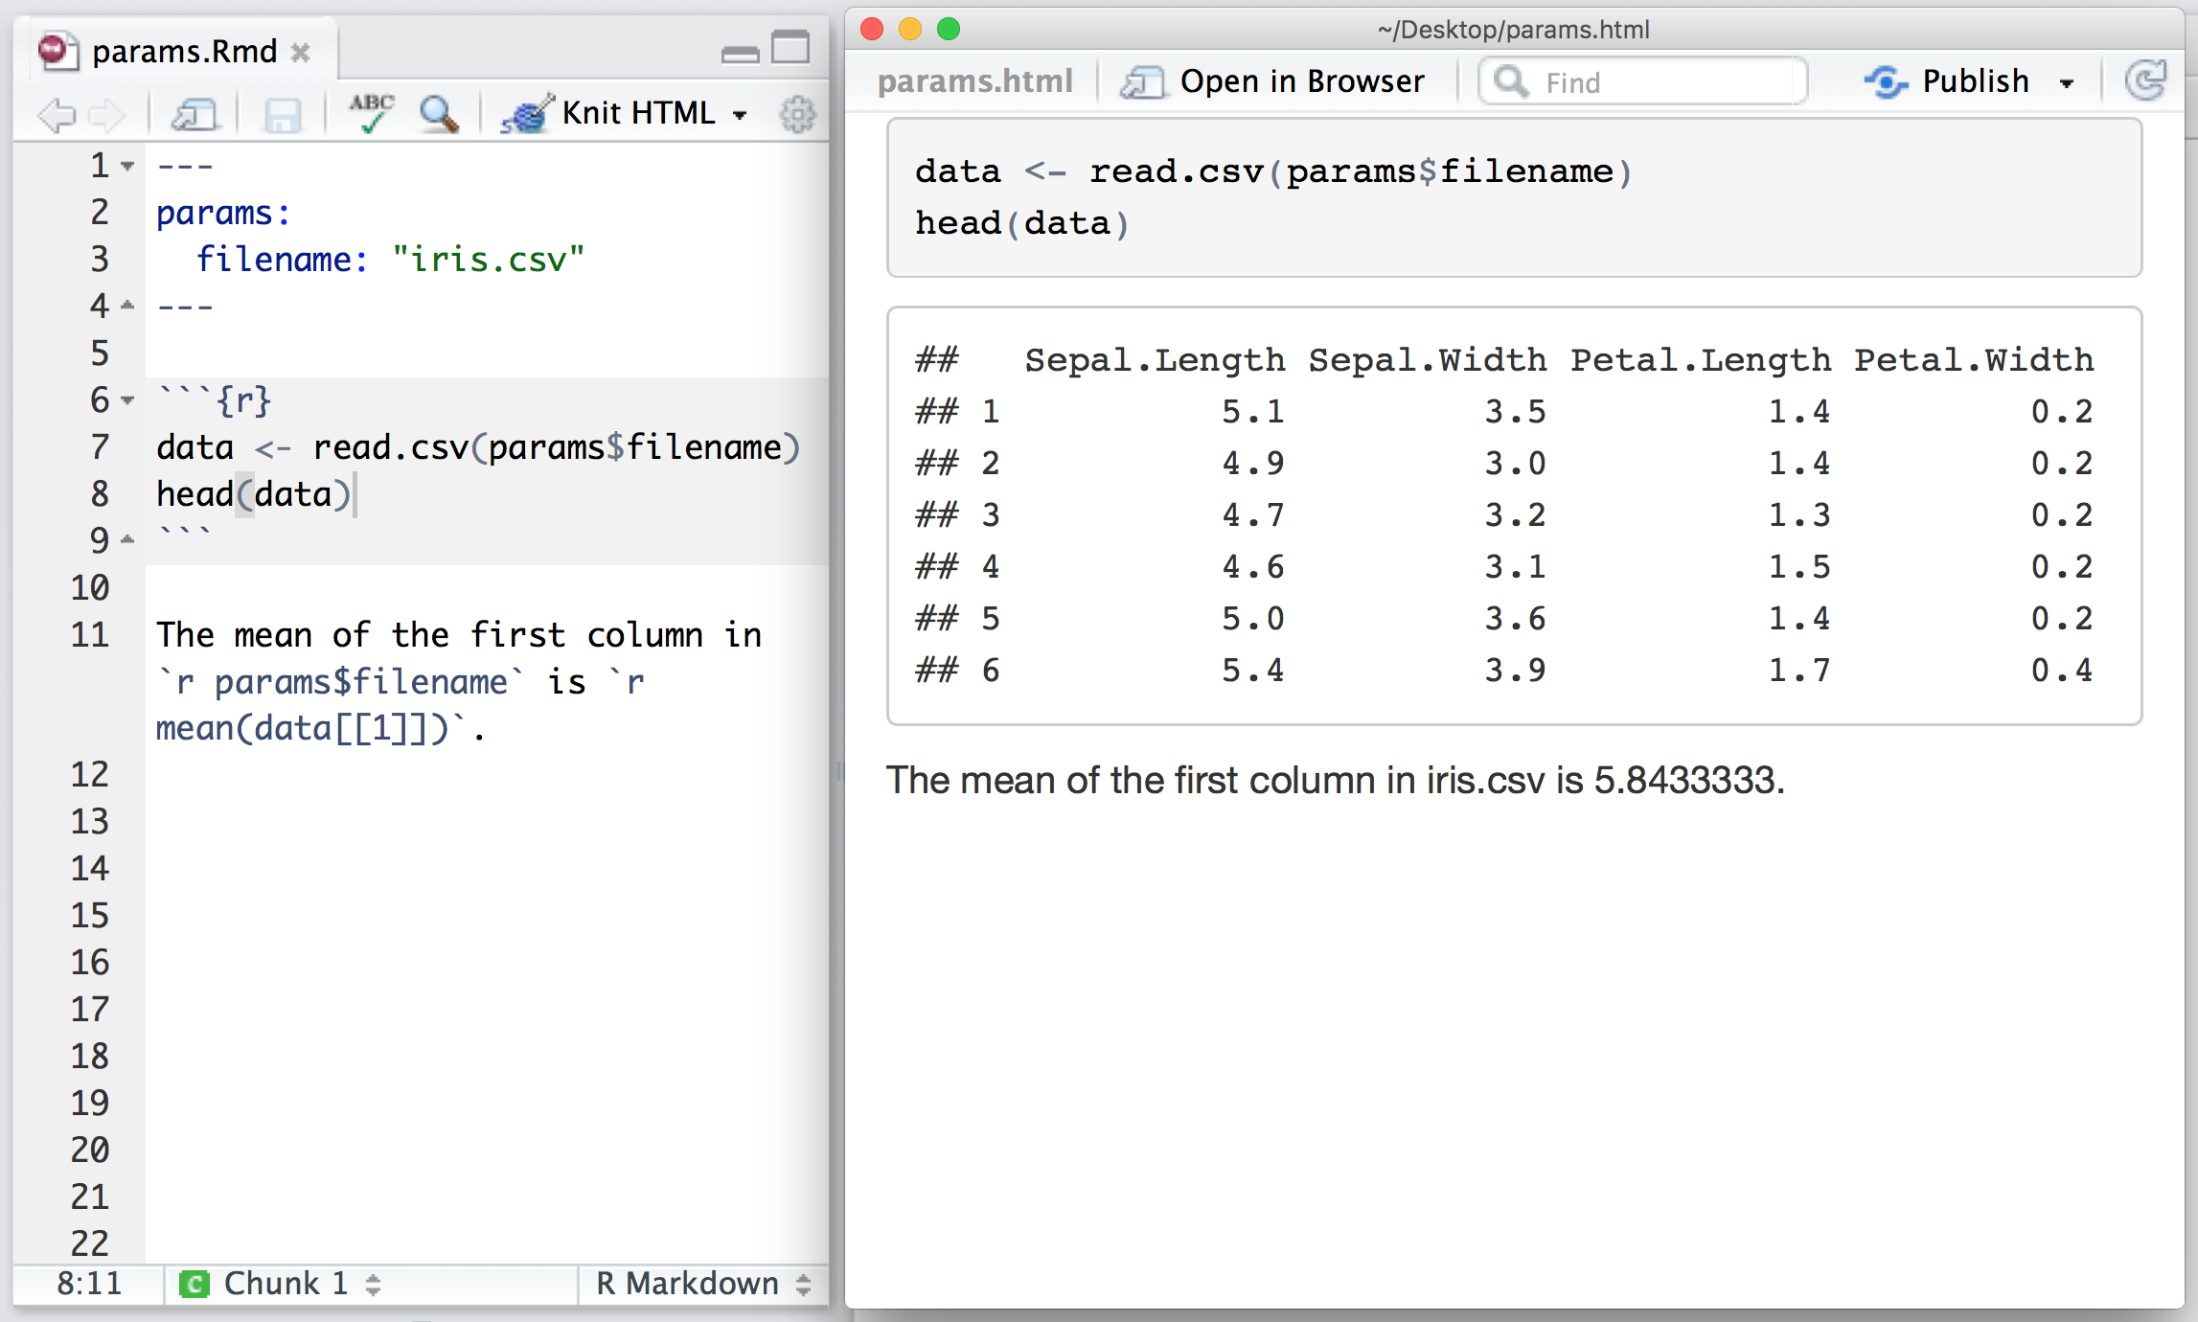This screenshot has width=2198, height=1322.
Task: Select the params.html preview tab
Action: click(x=971, y=81)
